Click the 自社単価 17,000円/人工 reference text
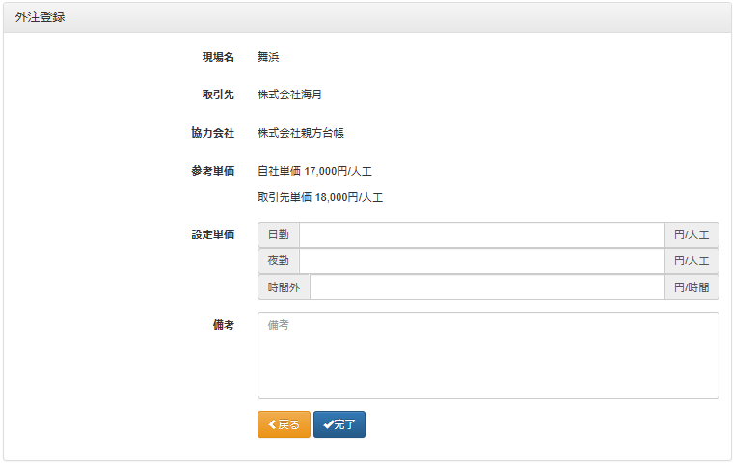The height and width of the screenshot is (463, 733). pyautogui.click(x=314, y=171)
